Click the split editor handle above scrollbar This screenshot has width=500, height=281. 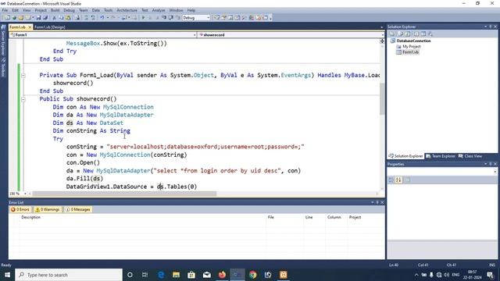382,41
